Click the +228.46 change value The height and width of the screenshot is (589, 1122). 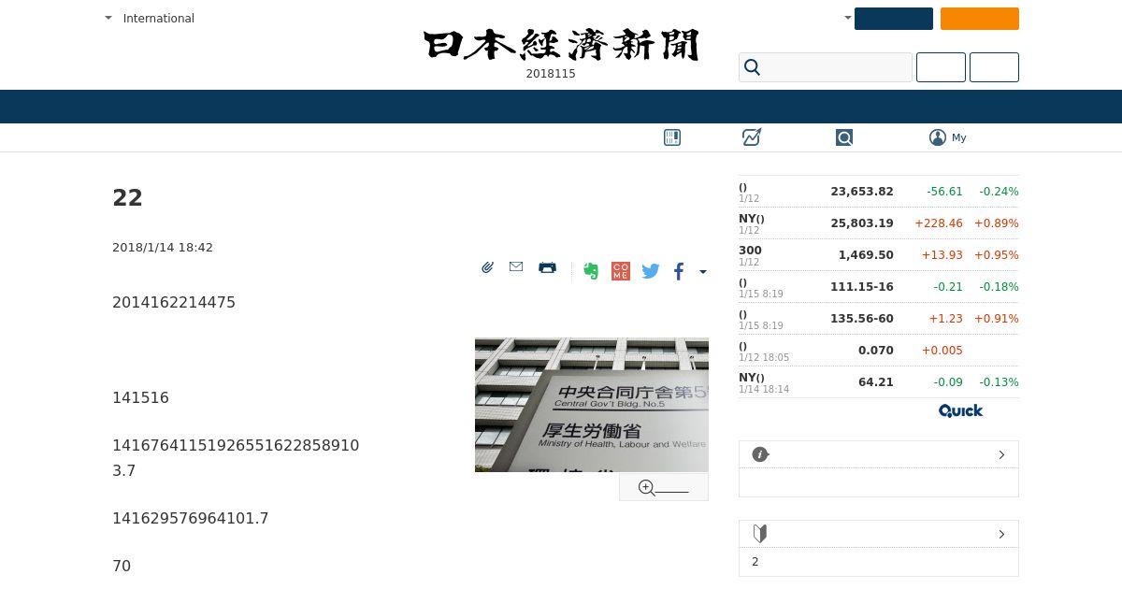tap(939, 223)
